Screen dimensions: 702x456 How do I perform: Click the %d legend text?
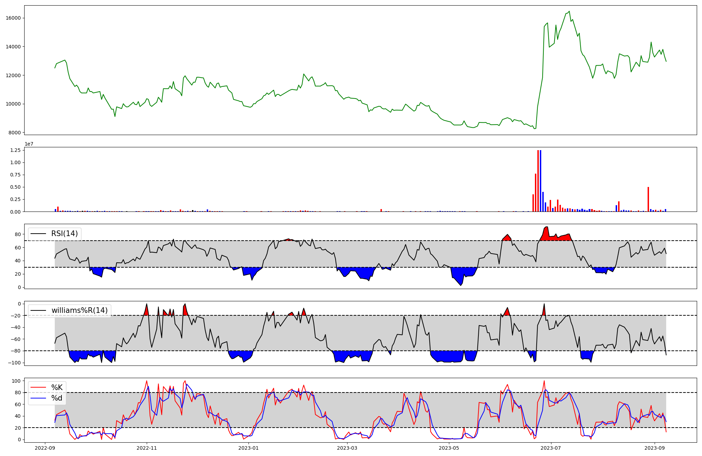(57, 398)
